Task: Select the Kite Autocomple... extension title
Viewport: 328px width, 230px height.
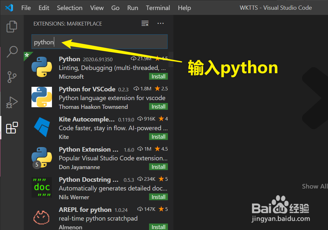Action: pos(87,120)
